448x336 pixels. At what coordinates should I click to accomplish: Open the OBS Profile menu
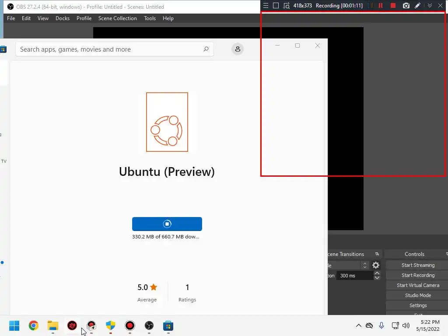point(84,18)
